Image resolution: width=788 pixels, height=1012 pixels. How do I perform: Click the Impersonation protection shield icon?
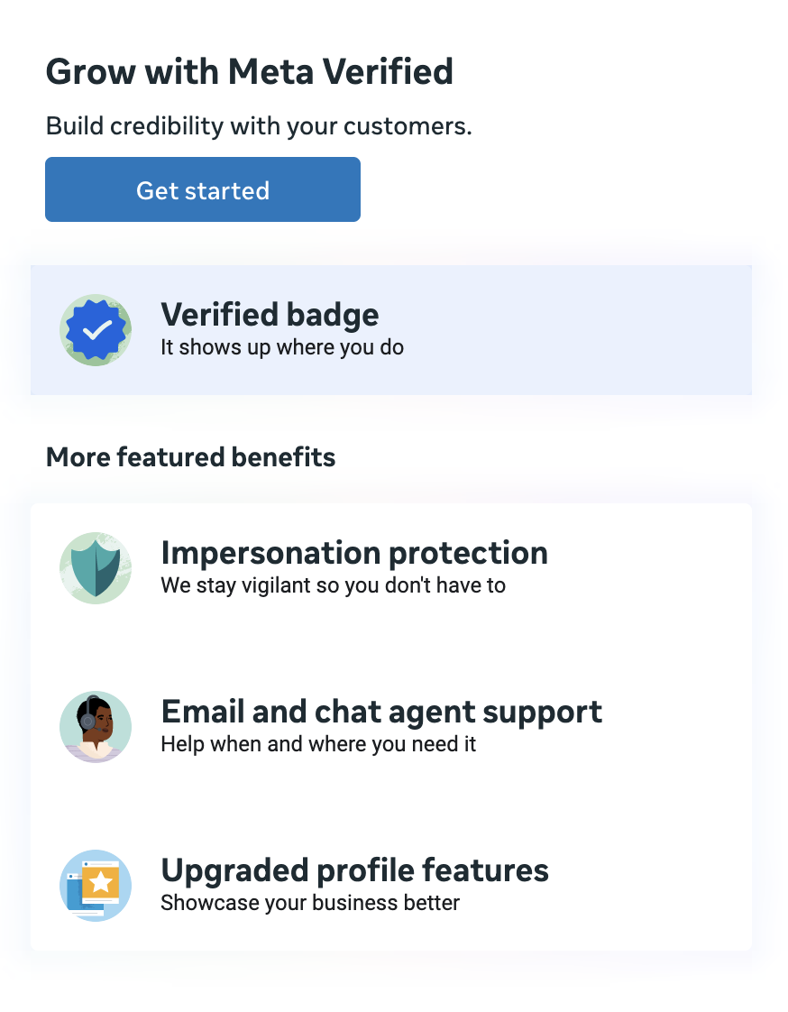click(96, 568)
